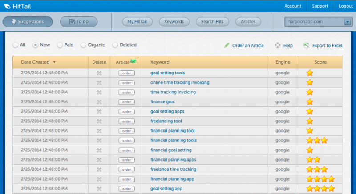356x194 pixels.
Task: Click the Delete column header
Action: pos(99,62)
